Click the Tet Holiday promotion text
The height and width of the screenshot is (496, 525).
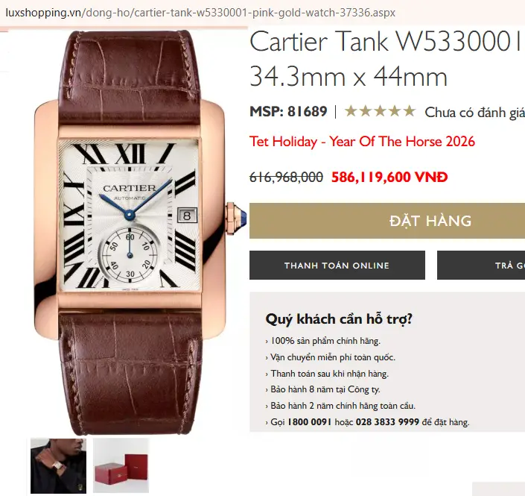point(362,142)
